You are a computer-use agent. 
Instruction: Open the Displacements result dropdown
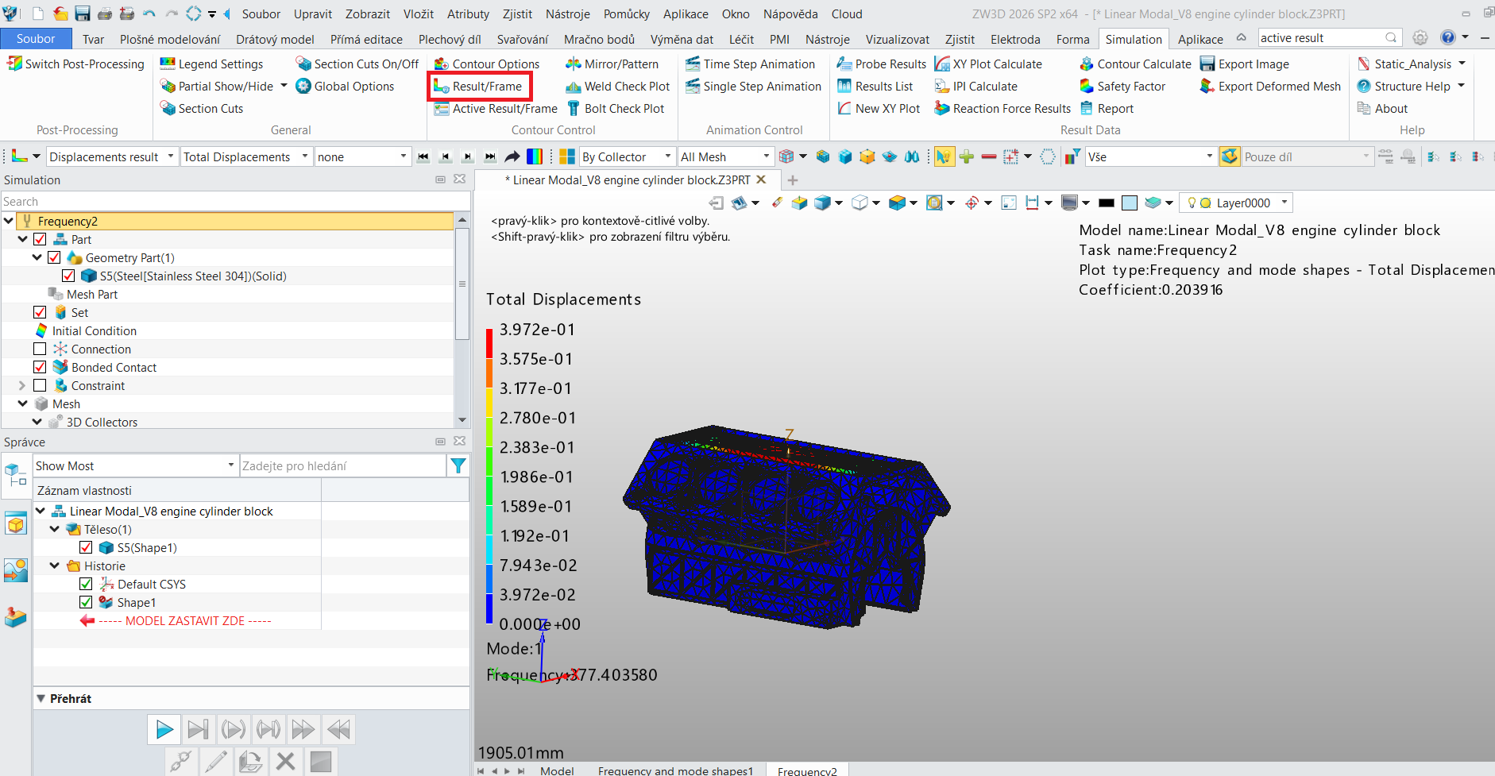click(111, 157)
